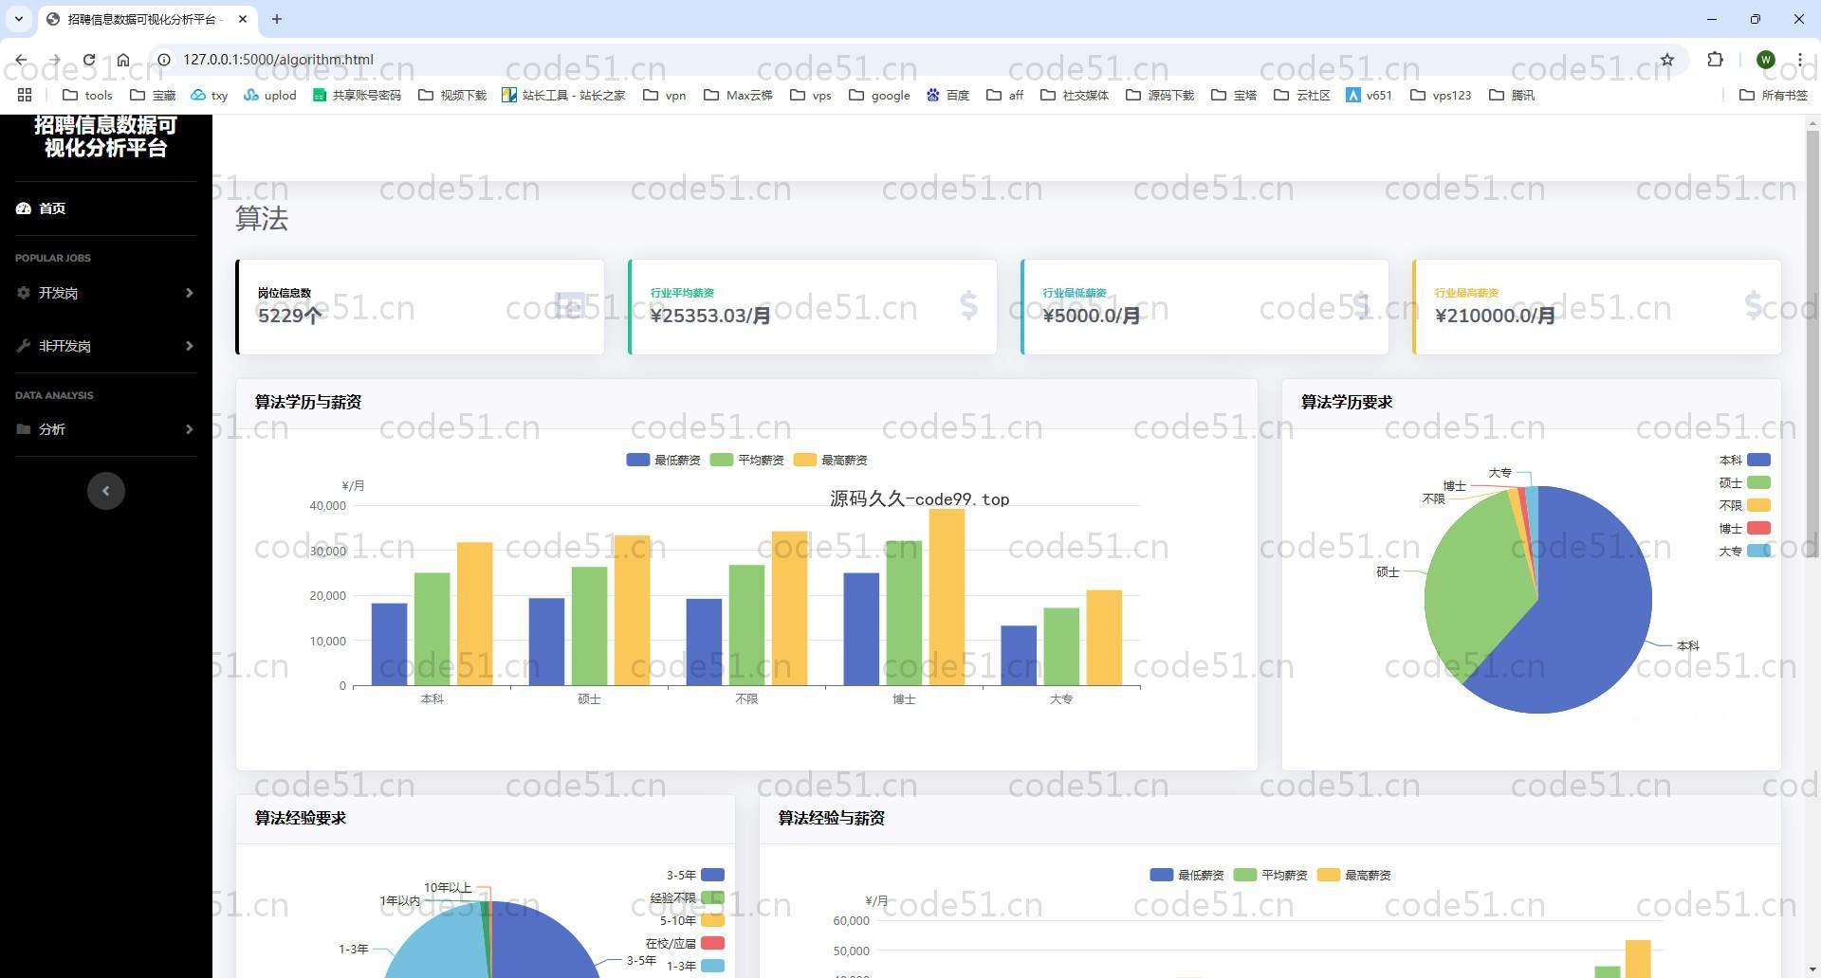The width and height of the screenshot is (1821, 978).
Task: Toggle 平均薪资 legend in education salary chart
Action: [x=746, y=460]
